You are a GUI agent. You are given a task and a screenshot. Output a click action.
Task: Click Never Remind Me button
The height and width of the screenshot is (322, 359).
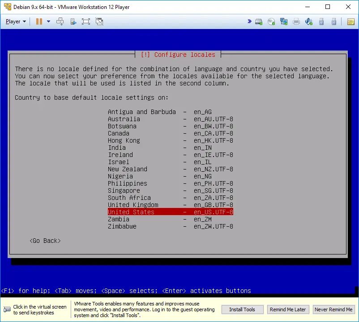pos(333,309)
